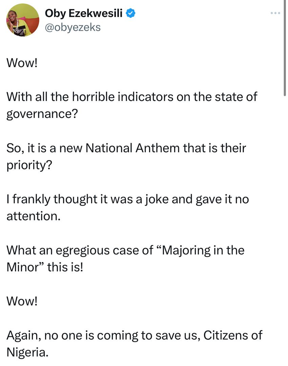Viewport: 288px width, 366px height.
Task: Click the display name Oby Ezekwesili
Action: 84,14
